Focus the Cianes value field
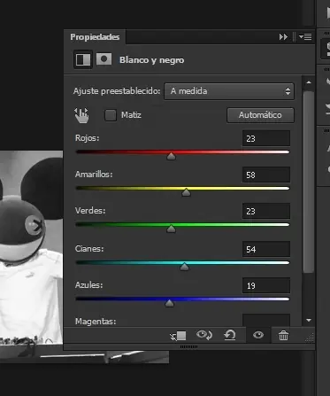The width and height of the screenshot is (330, 396). tap(266, 249)
